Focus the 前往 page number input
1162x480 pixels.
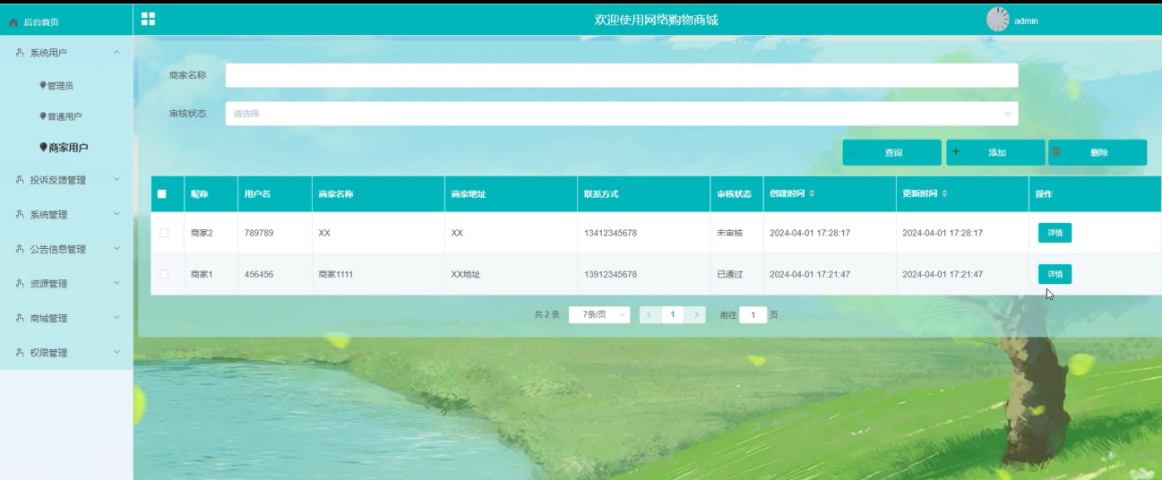tap(753, 315)
